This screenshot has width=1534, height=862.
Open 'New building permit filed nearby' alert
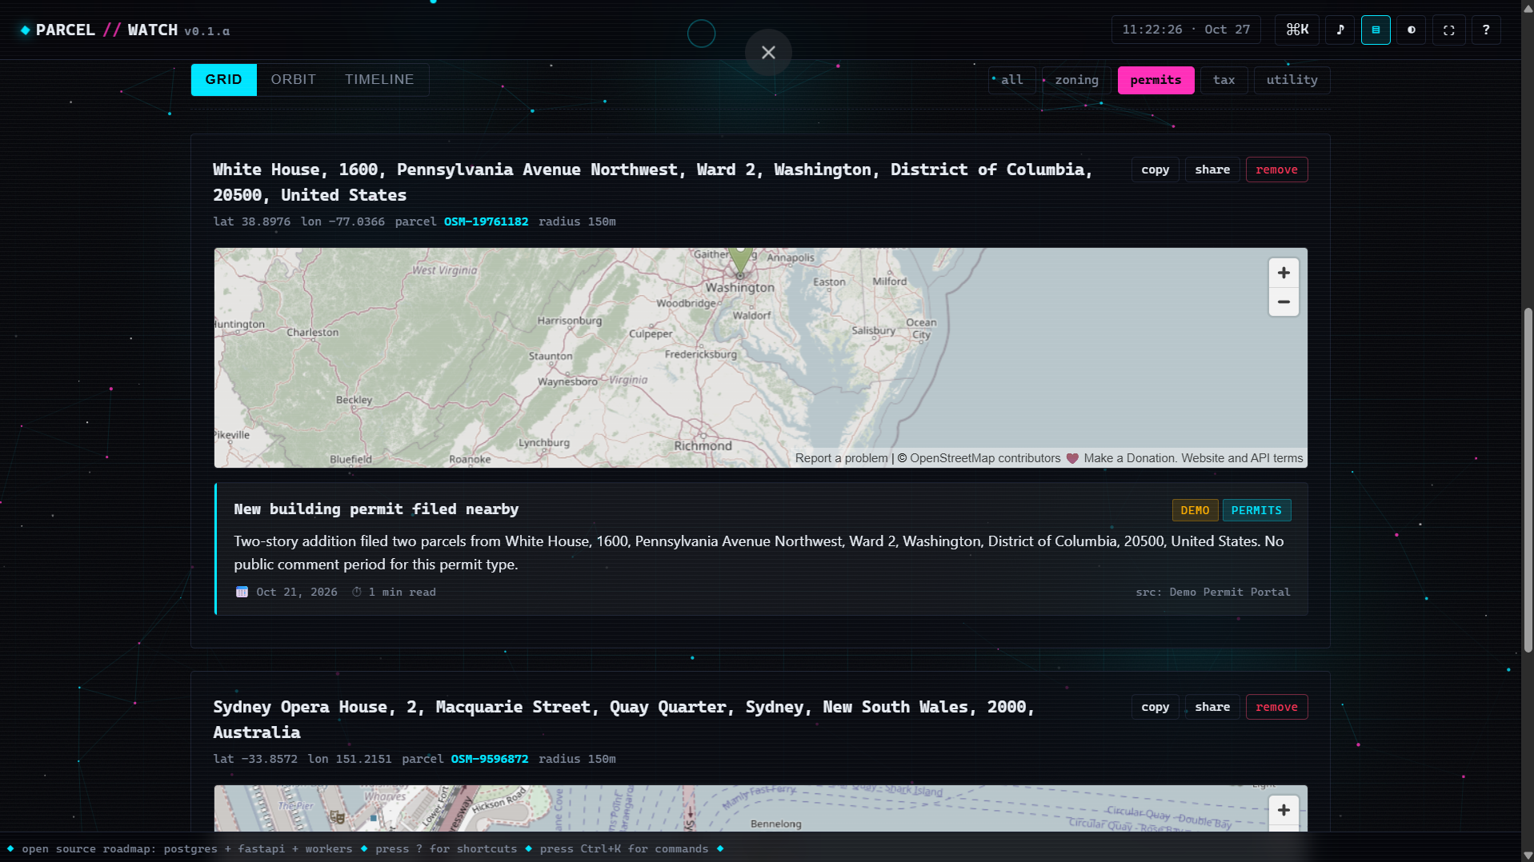point(376,509)
